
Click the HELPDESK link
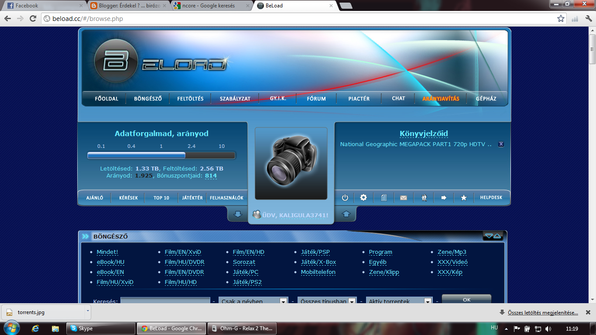point(491,198)
